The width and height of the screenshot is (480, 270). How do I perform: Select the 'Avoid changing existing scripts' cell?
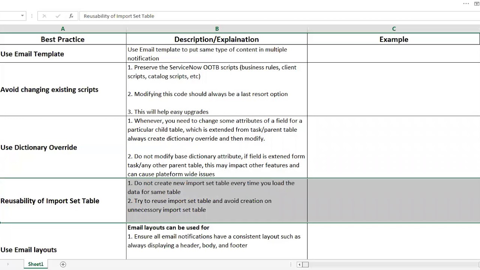coord(63,89)
